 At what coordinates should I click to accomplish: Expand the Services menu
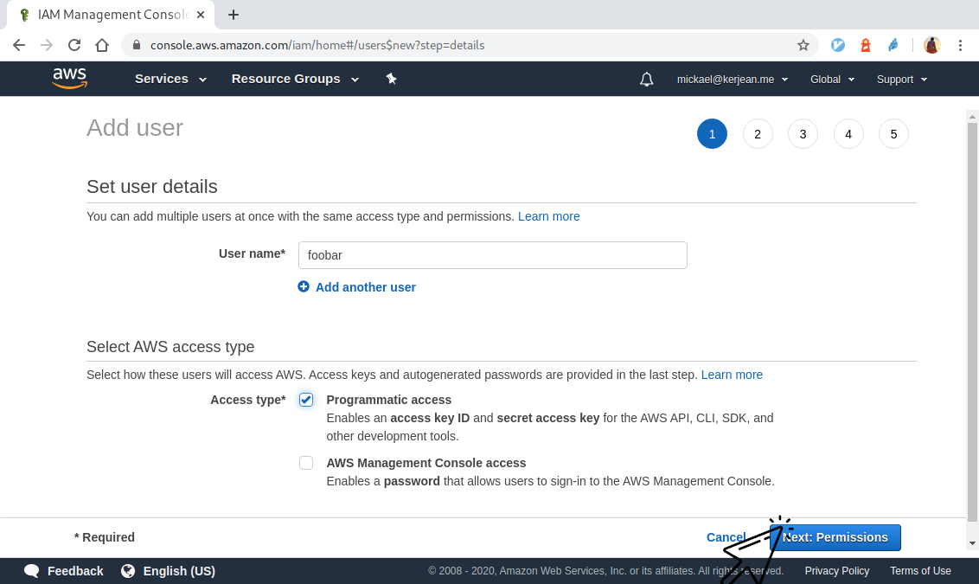tap(170, 79)
